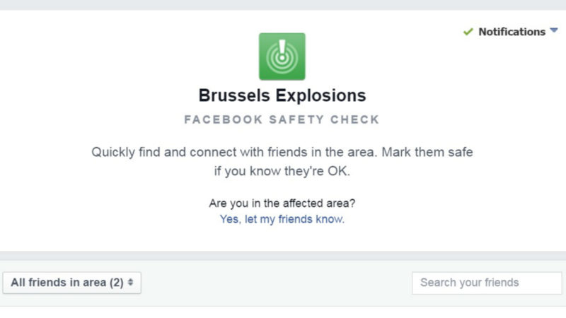Focus the 'Search your friends' field
Screen dimensions: 566x318
coord(487,283)
